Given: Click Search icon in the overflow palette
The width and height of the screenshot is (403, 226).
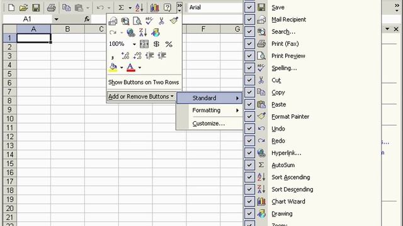Looking at the screenshot, I should [x=125, y=21].
